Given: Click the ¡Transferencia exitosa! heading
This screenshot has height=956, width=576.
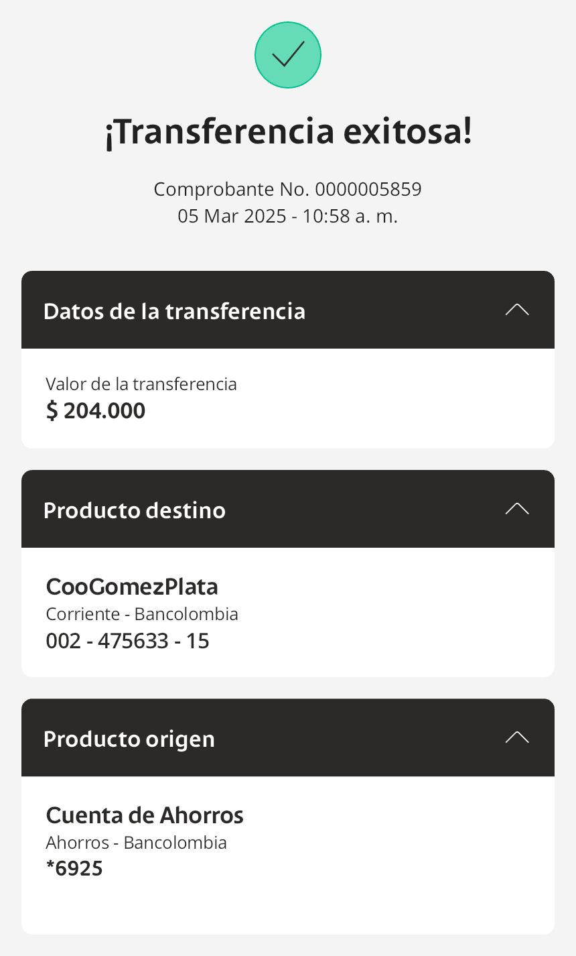Looking at the screenshot, I should [x=288, y=131].
